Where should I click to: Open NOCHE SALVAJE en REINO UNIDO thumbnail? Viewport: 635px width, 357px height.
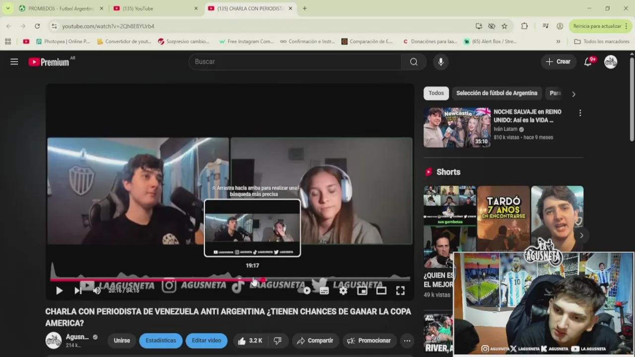click(457, 127)
